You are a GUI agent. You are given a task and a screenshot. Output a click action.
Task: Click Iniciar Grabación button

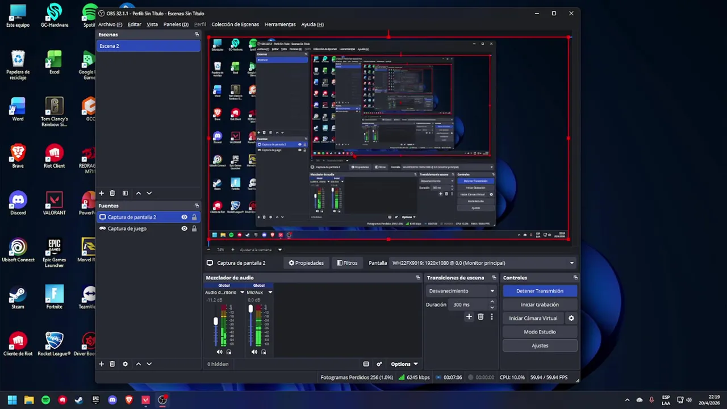click(x=540, y=304)
